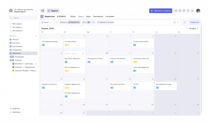Open the folder icon in top bar

(x=180, y=11)
